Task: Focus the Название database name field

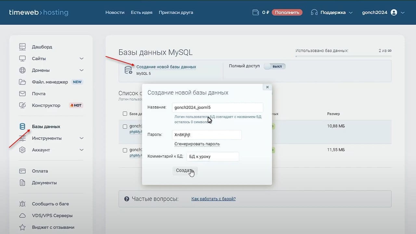Action: click(217, 107)
